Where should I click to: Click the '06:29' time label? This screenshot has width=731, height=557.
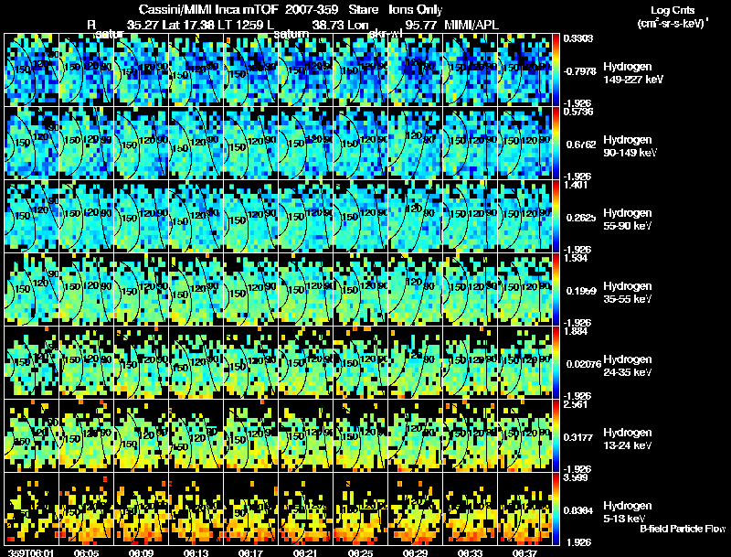pyautogui.click(x=415, y=552)
